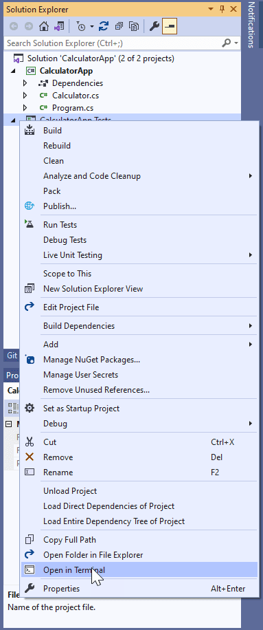
Task: Select Program.cs file
Action: (x=73, y=108)
